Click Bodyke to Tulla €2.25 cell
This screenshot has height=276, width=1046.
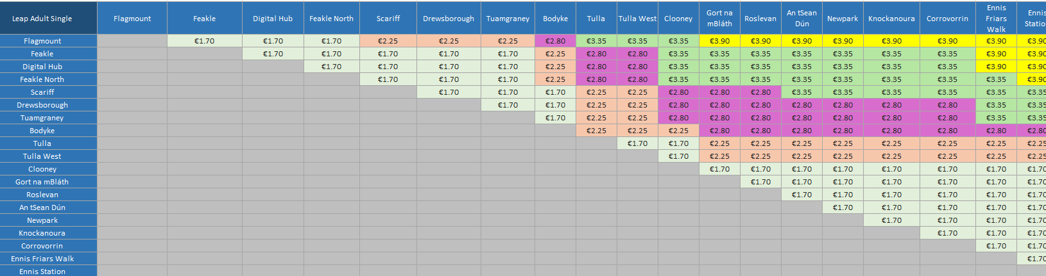(x=596, y=131)
